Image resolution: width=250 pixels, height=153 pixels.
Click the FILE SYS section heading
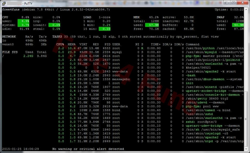point(9,52)
